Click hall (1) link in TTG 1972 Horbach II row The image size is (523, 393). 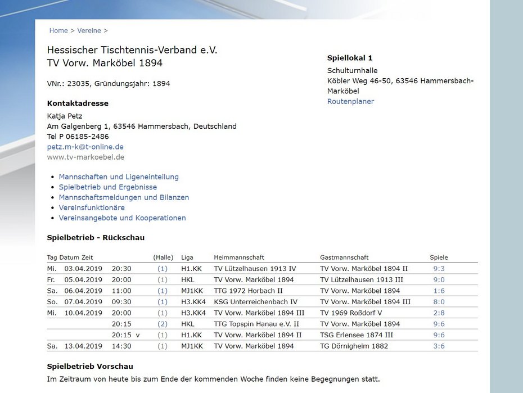pos(163,291)
